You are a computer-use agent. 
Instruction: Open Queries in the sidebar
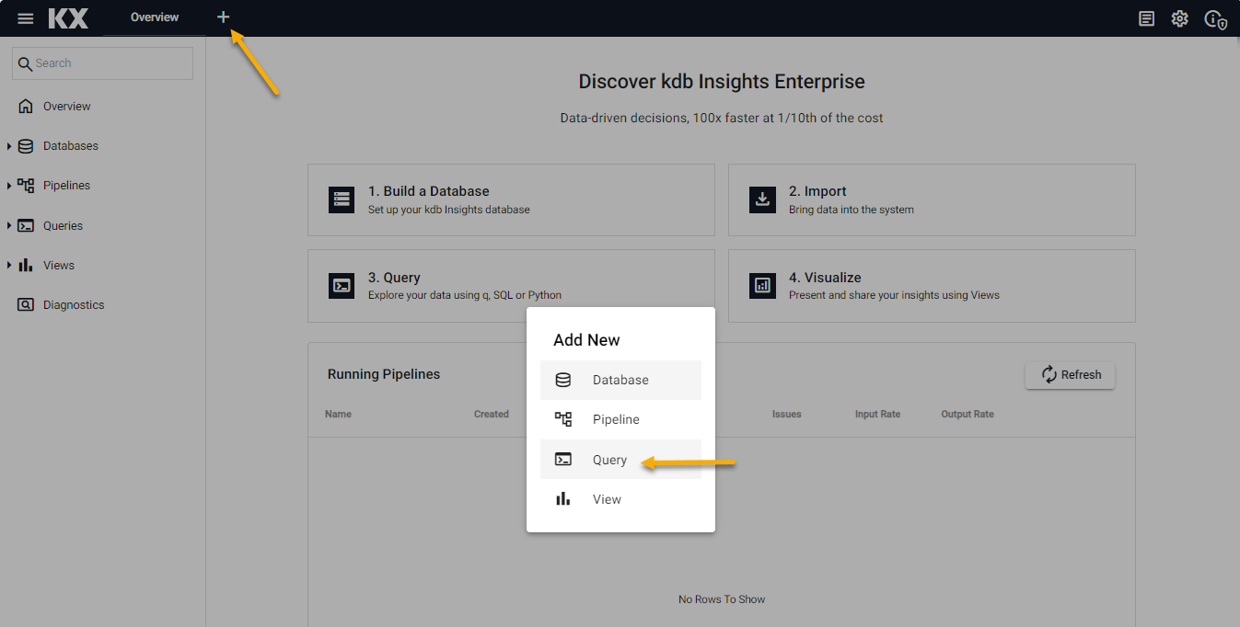coord(63,226)
